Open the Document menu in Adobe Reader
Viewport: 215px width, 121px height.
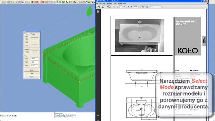pos(110,3)
